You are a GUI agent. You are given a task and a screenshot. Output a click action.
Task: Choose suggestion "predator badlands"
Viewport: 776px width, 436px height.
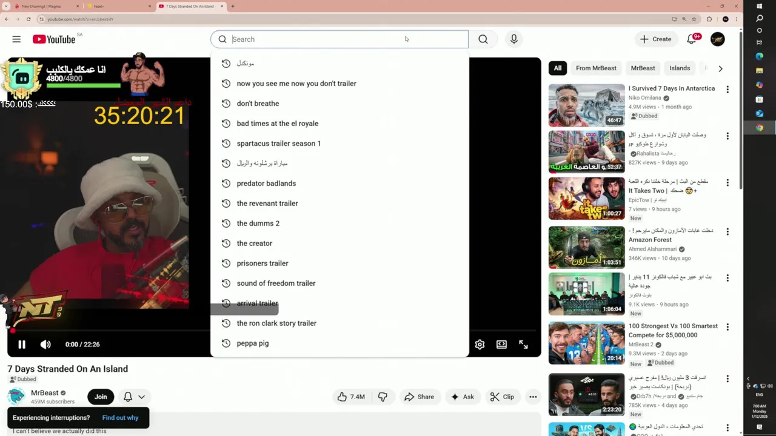[339, 183]
